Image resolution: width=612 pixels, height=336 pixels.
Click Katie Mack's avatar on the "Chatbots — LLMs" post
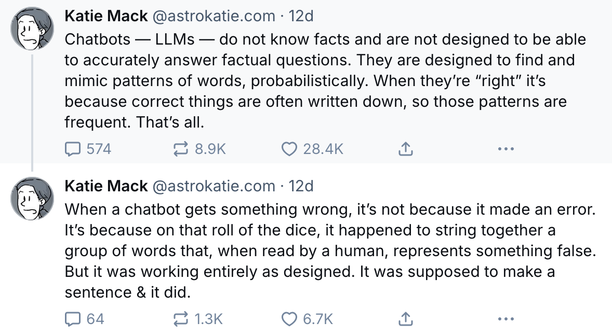[x=33, y=30]
